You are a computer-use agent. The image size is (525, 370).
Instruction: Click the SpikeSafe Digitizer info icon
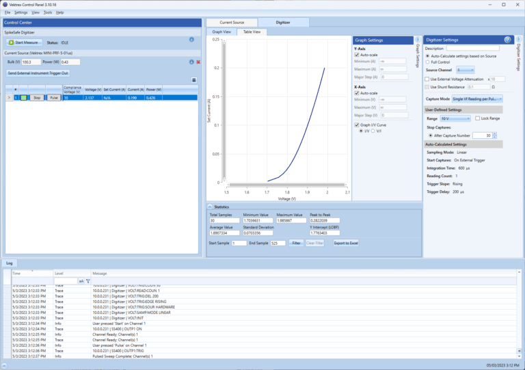(x=191, y=40)
